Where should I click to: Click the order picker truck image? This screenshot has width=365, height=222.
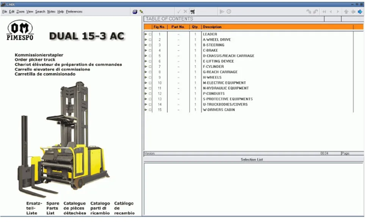(63, 139)
